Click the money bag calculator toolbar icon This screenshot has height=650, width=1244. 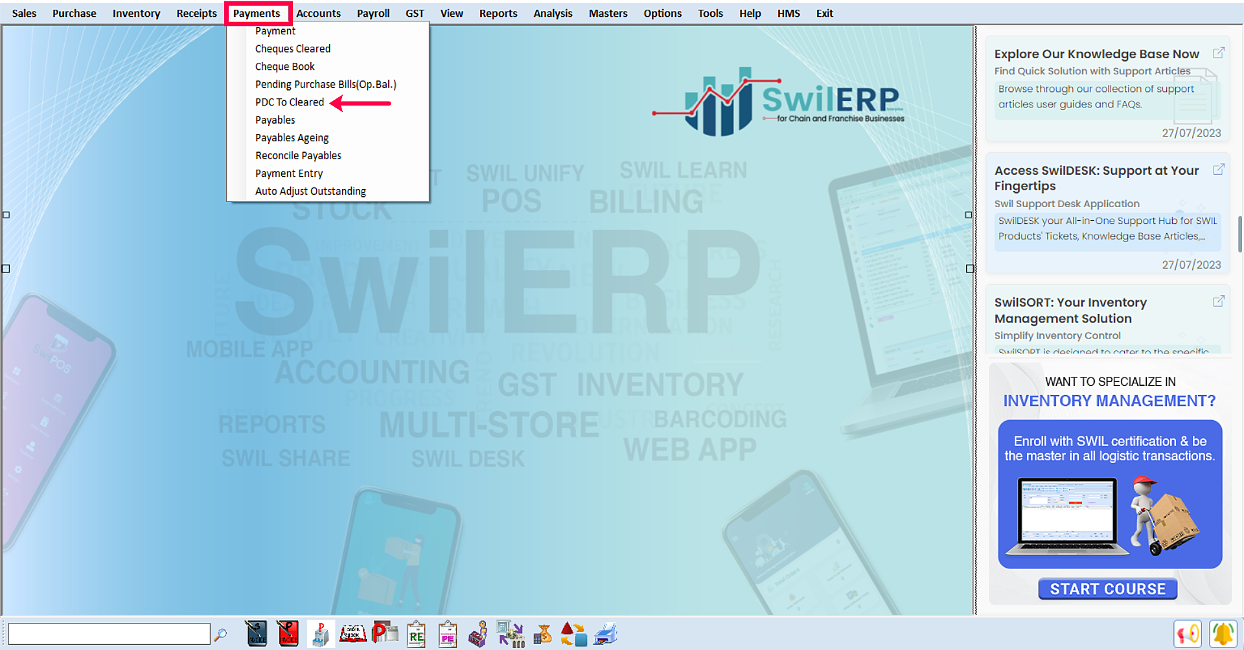pyautogui.click(x=542, y=634)
